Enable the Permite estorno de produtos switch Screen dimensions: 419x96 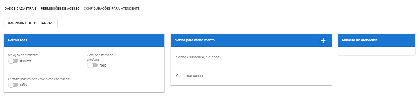(x=93, y=65)
